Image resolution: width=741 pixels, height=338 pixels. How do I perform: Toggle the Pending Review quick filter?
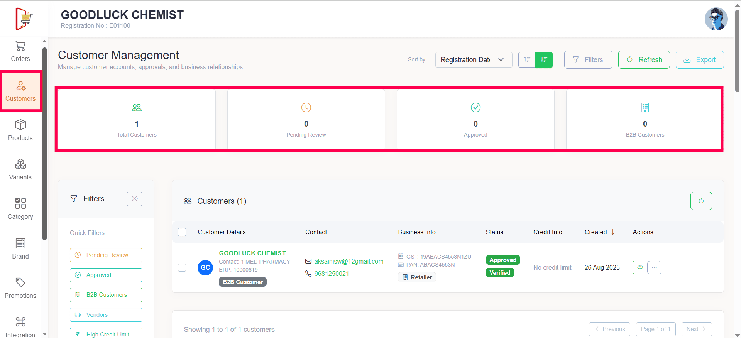106,255
